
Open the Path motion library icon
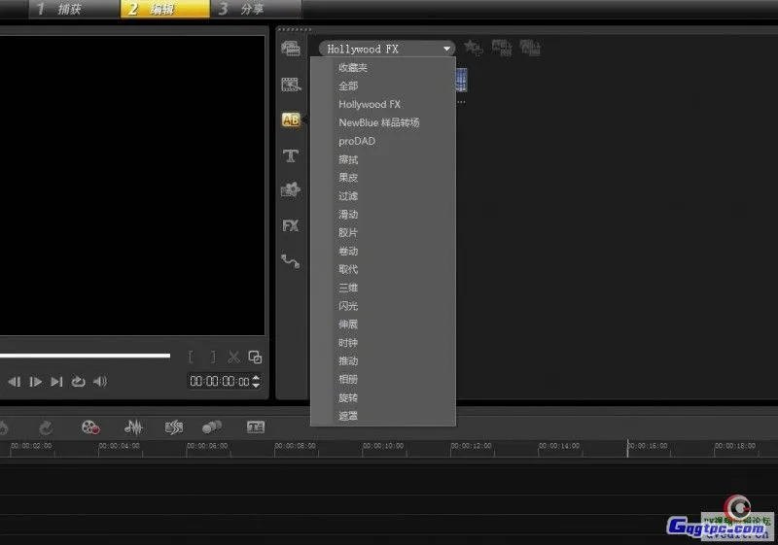tap(290, 260)
